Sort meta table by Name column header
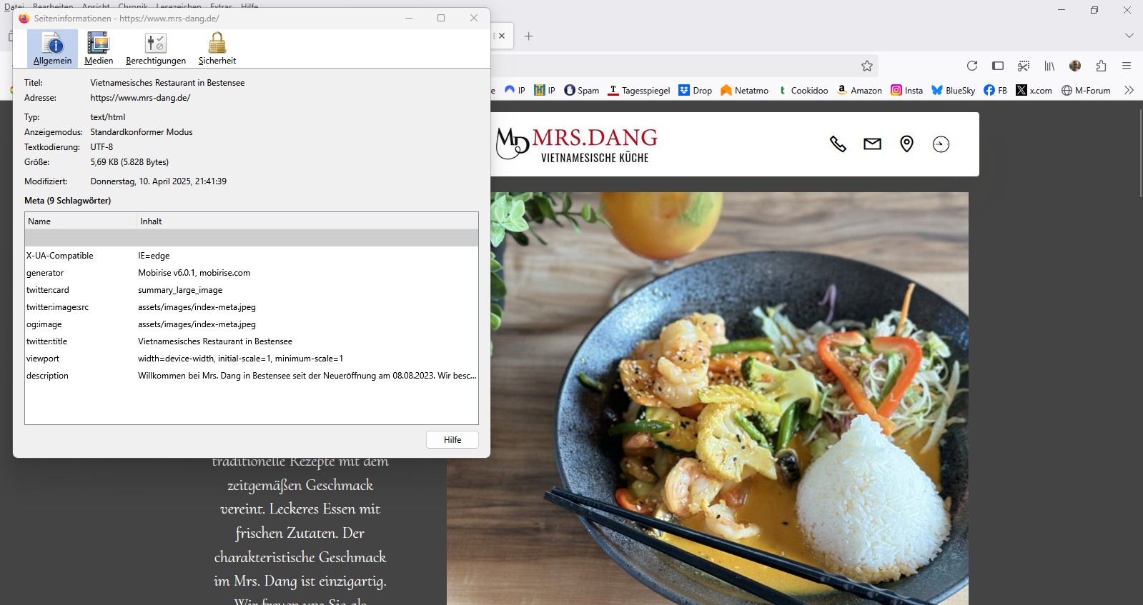The width and height of the screenshot is (1143, 605). [80, 221]
